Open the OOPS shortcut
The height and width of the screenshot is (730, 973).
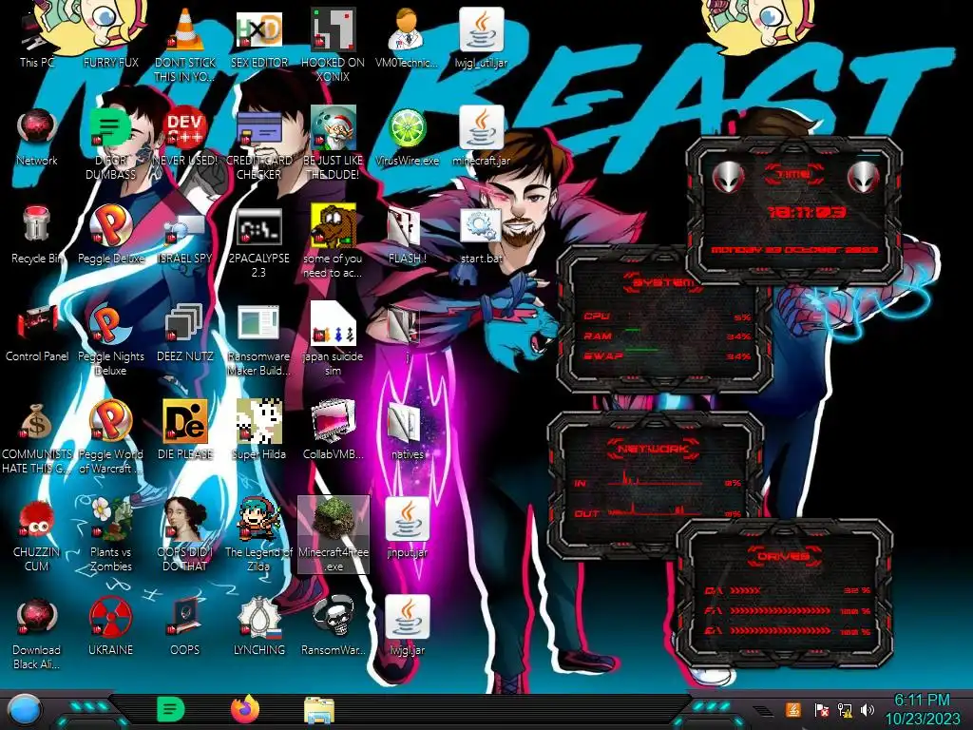(x=185, y=627)
